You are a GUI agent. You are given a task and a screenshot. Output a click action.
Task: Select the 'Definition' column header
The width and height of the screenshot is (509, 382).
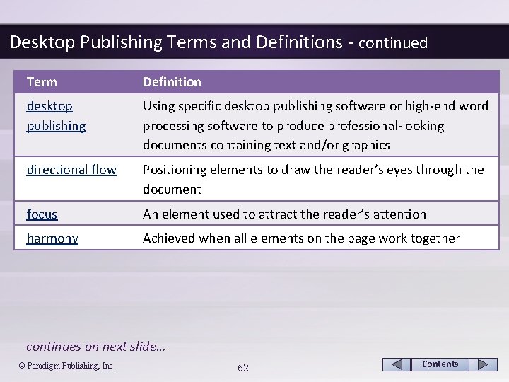(x=172, y=82)
